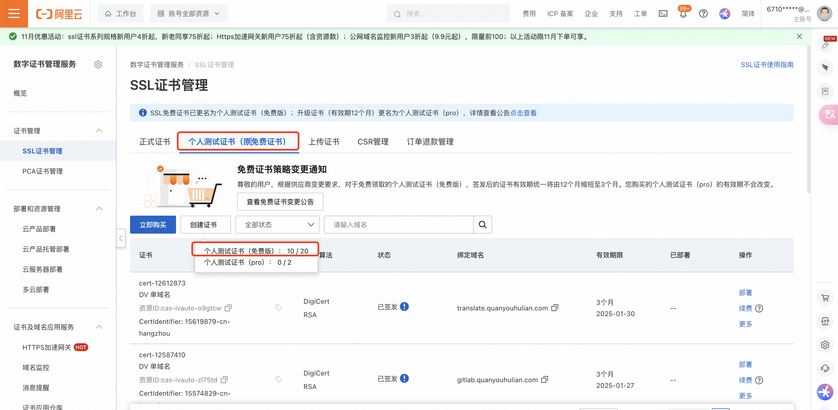This screenshot has width=838, height=410.
Task: Open the shopping cart icon in right sidebar
Action: [825, 298]
